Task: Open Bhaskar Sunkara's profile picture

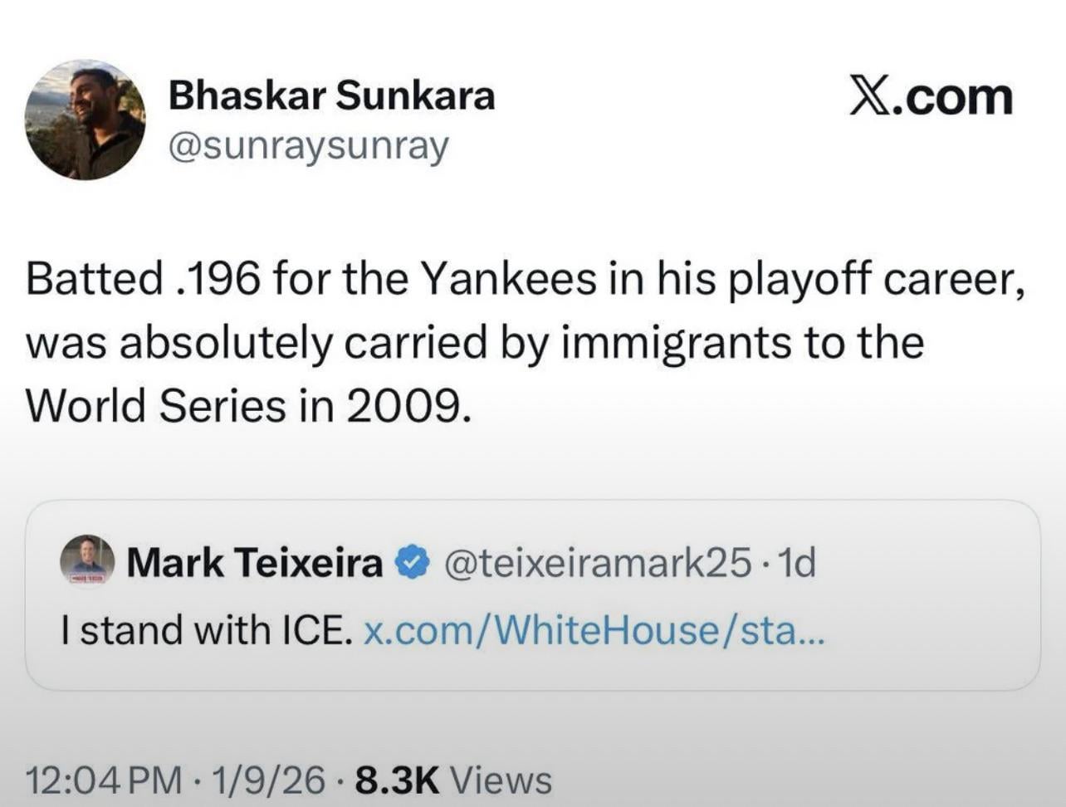Action: coord(85,120)
